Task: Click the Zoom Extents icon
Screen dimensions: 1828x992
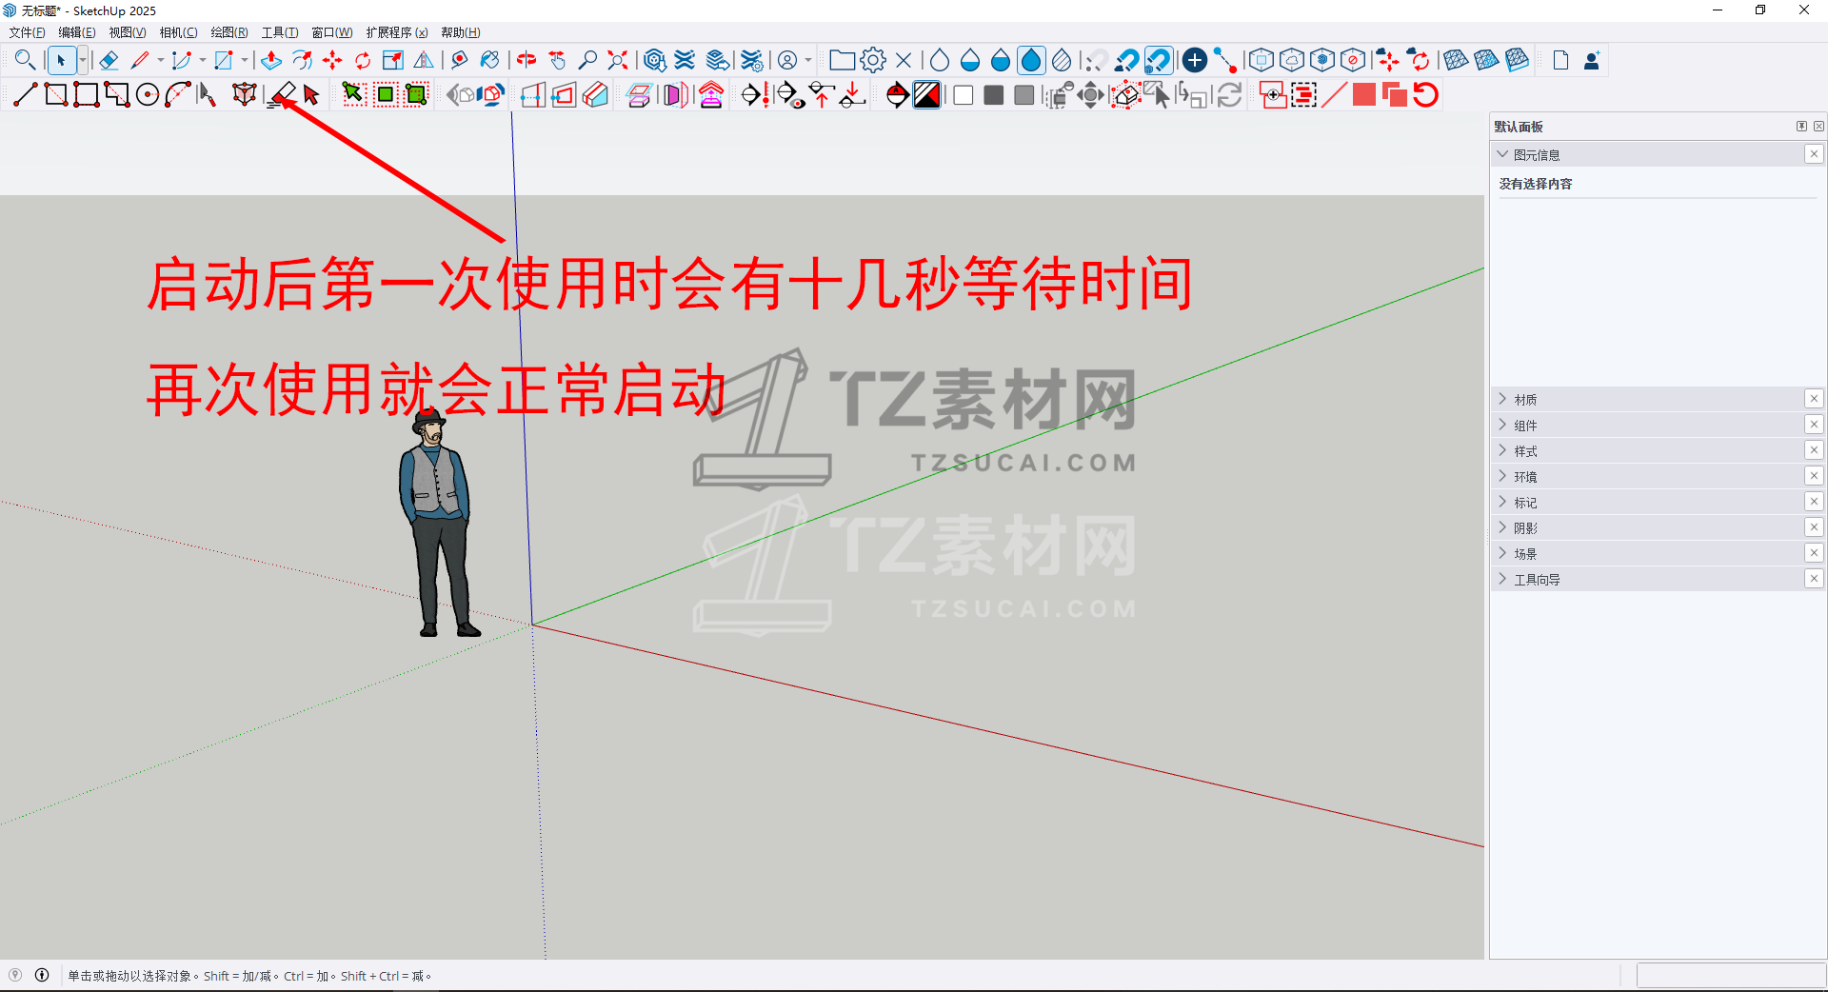Action: [x=618, y=61]
